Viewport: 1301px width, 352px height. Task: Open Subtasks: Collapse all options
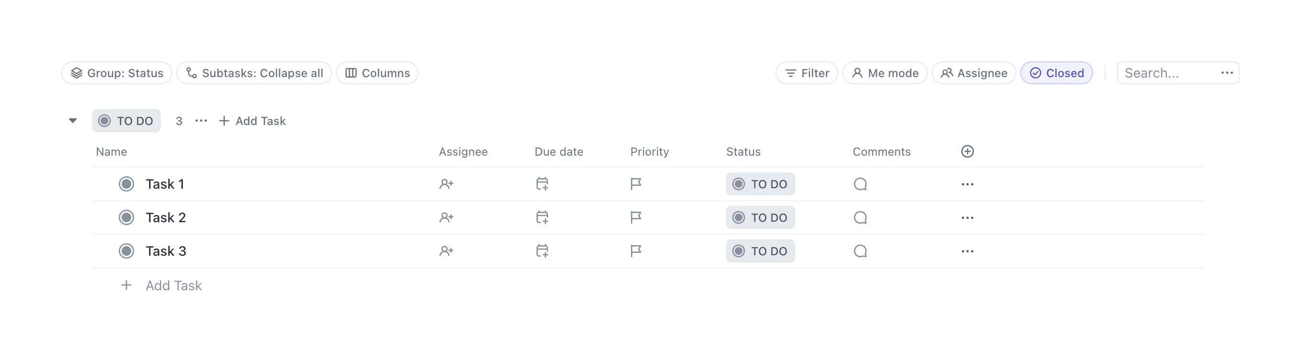pyautogui.click(x=254, y=73)
